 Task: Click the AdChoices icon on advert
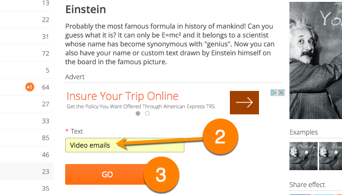tap(274, 93)
